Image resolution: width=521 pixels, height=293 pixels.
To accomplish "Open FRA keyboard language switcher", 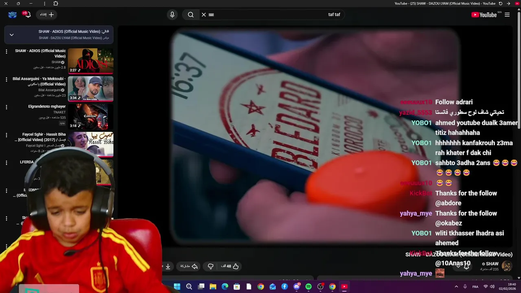I will click(x=475, y=286).
